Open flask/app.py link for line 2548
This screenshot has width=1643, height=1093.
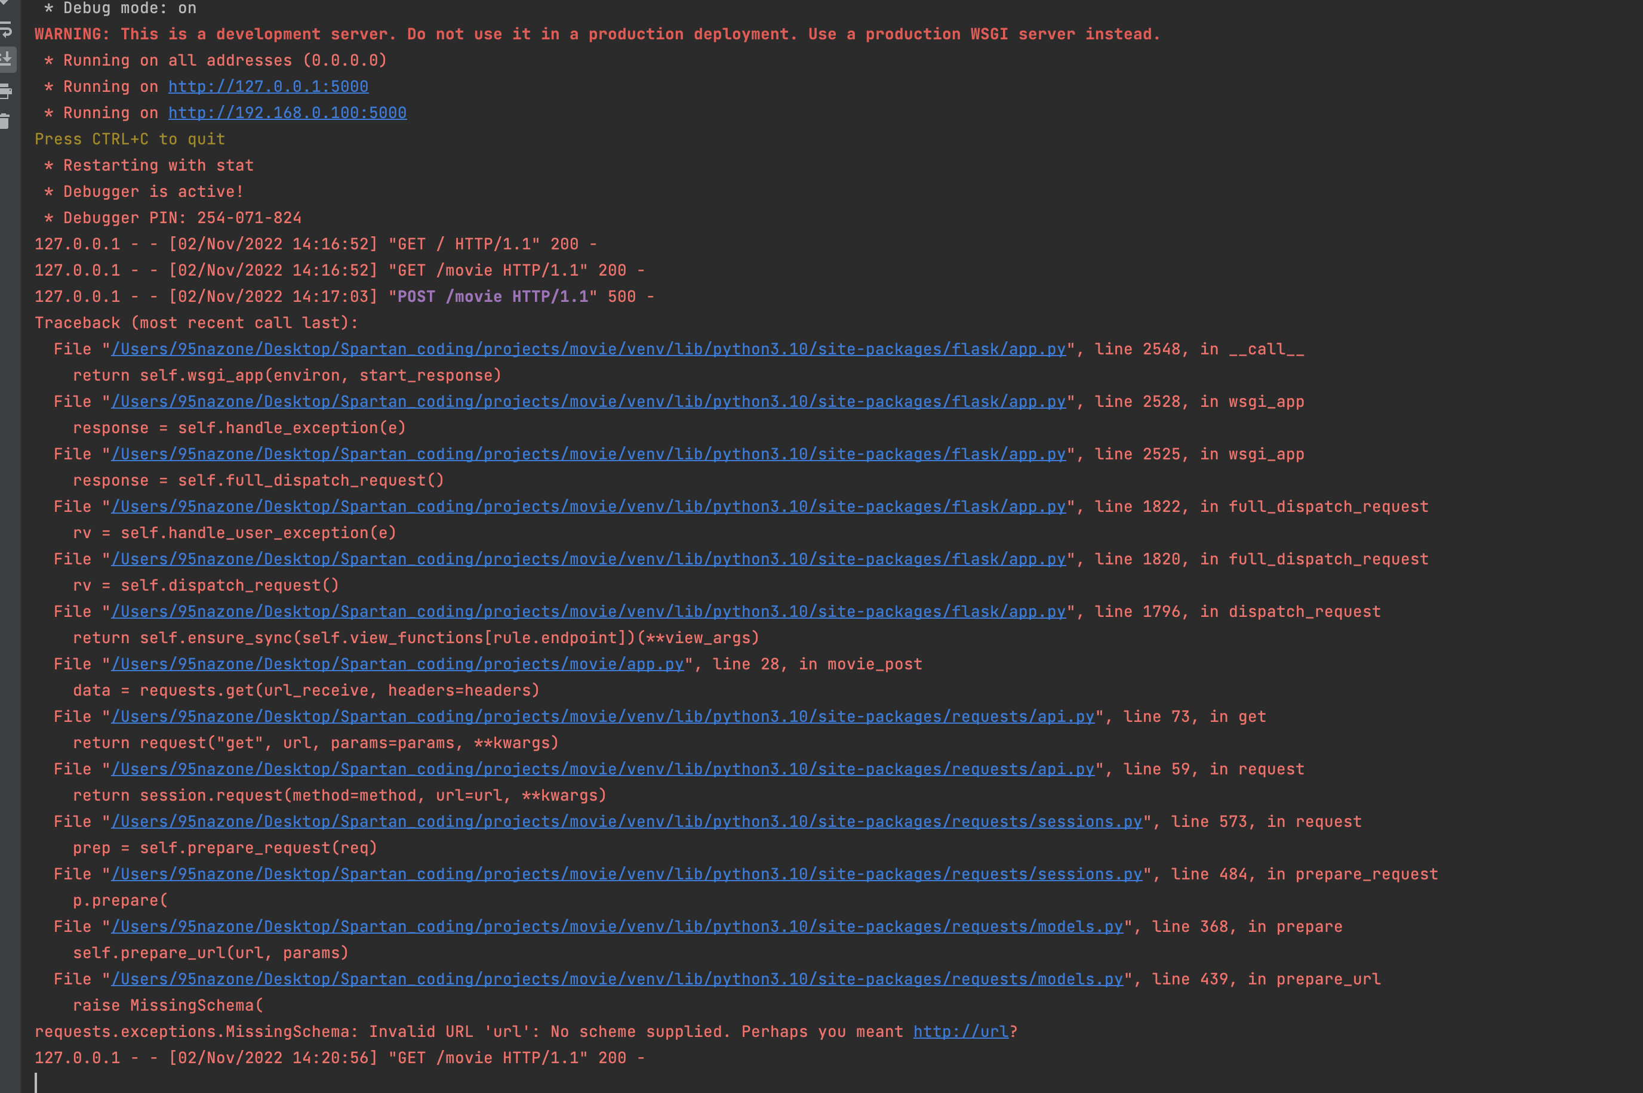point(589,349)
